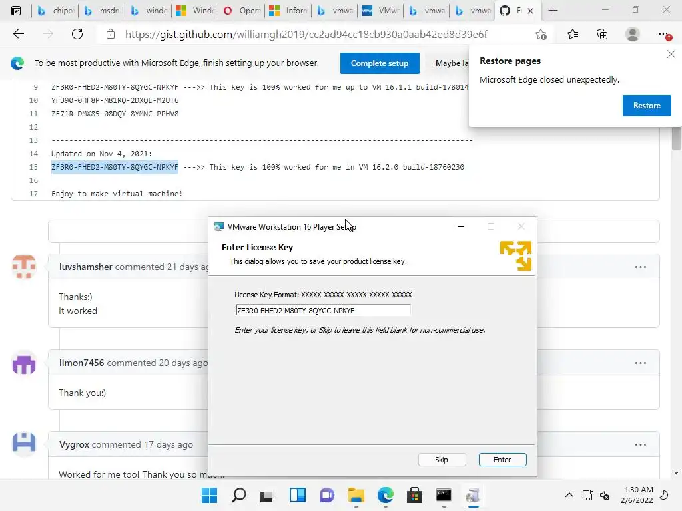Click the license key input field
This screenshot has width=682, height=511.
(x=323, y=310)
